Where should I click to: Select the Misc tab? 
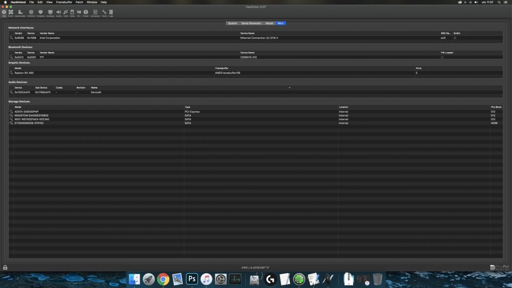(x=281, y=23)
